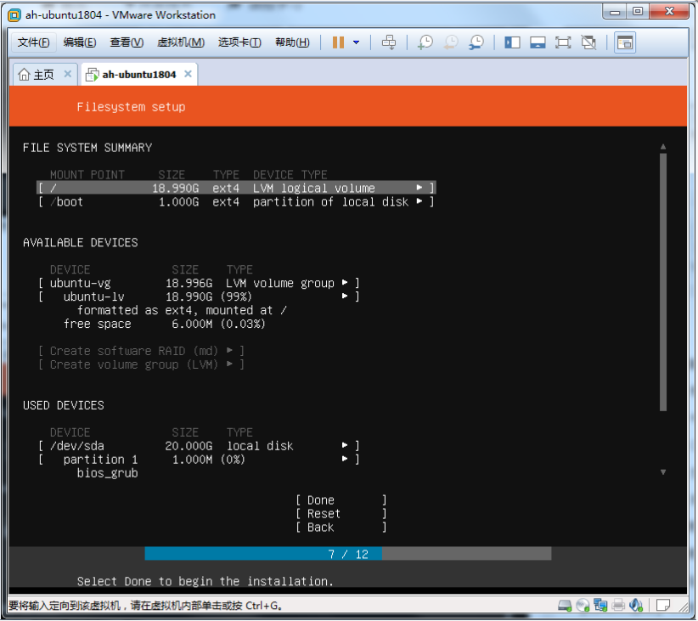The height and width of the screenshot is (621, 698).
Task: Open the 虚拟机(M) menu
Action: click(x=180, y=42)
